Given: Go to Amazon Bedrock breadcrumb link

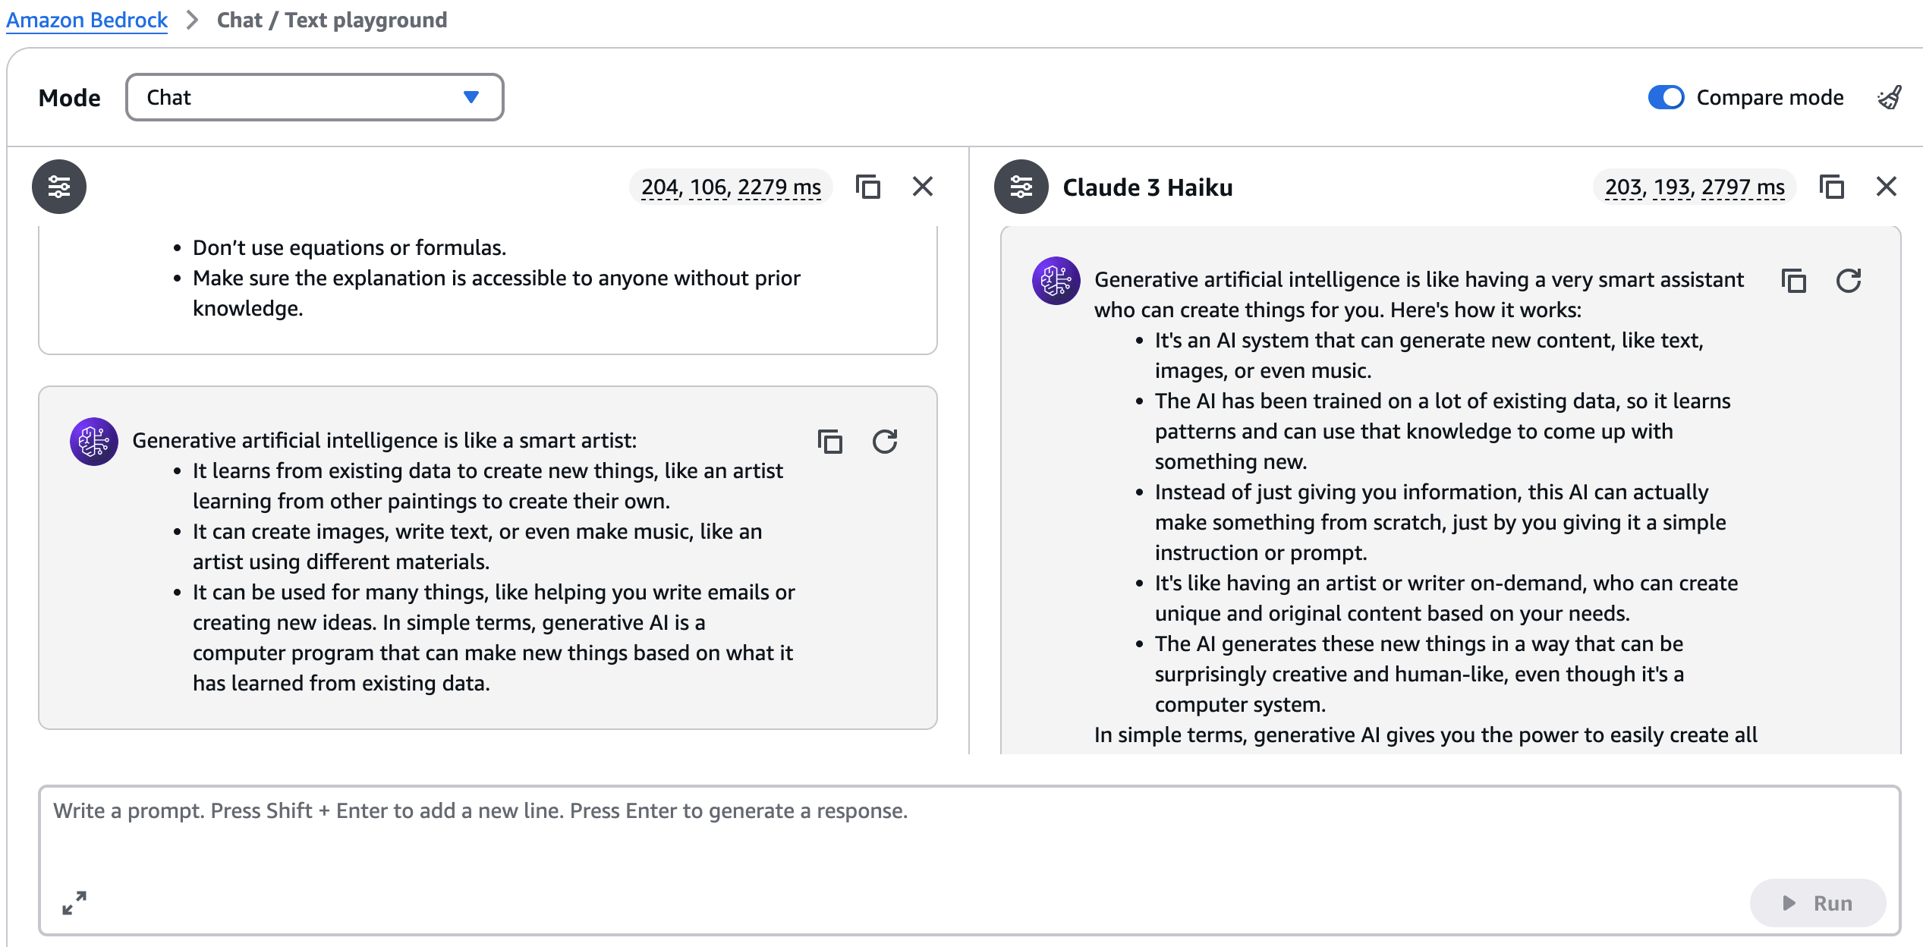Looking at the screenshot, I should click(x=87, y=20).
